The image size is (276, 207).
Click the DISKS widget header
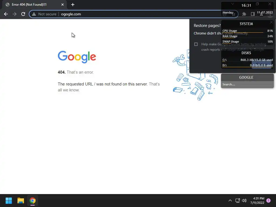tap(246, 53)
